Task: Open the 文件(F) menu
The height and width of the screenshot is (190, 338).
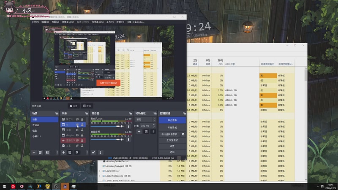Action: point(35,22)
